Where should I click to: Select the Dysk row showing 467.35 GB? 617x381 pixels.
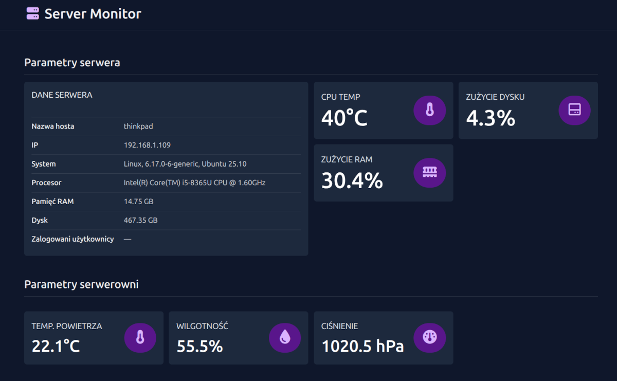(x=140, y=220)
